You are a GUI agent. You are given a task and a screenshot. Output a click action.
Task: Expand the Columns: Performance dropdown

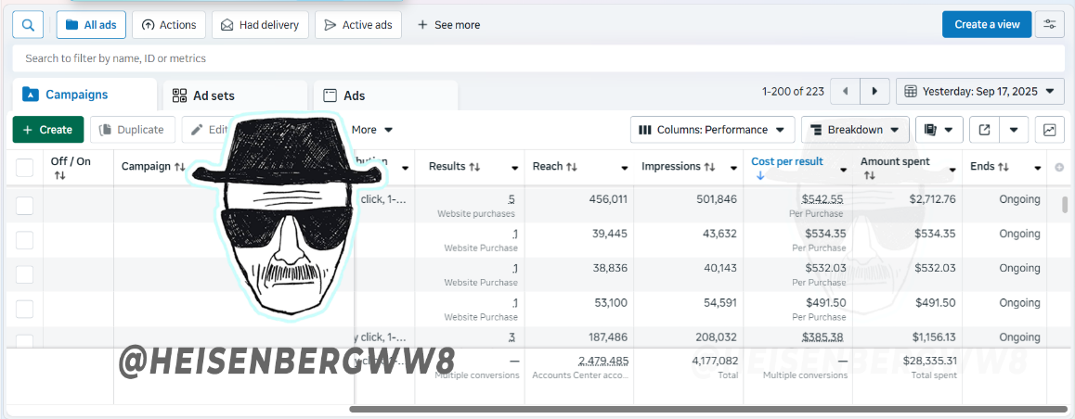point(712,130)
